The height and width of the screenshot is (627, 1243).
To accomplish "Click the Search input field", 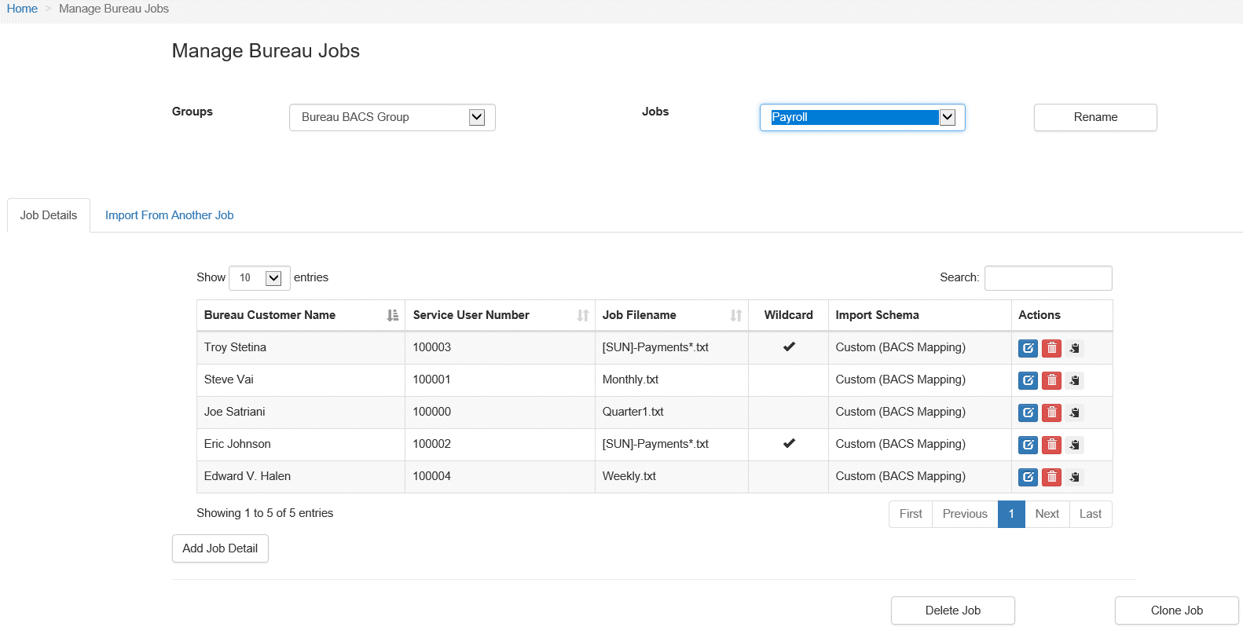I will [x=1047, y=278].
